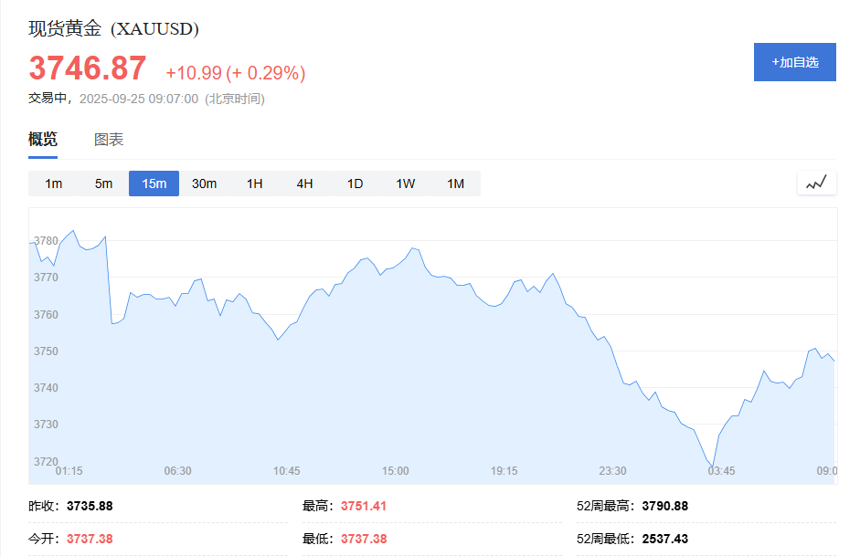
Task: Select the 1H timeframe
Action: point(254,184)
